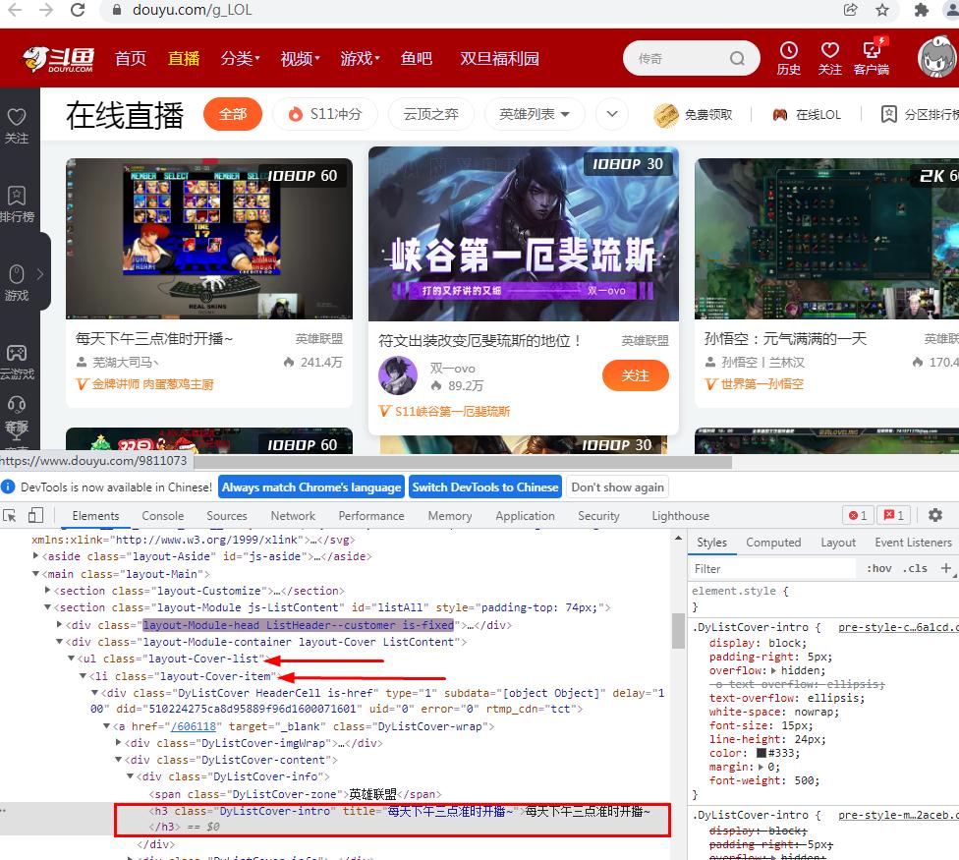Open the 分类 dropdown in navigation
This screenshot has width=959, height=860.
(x=240, y=59)
